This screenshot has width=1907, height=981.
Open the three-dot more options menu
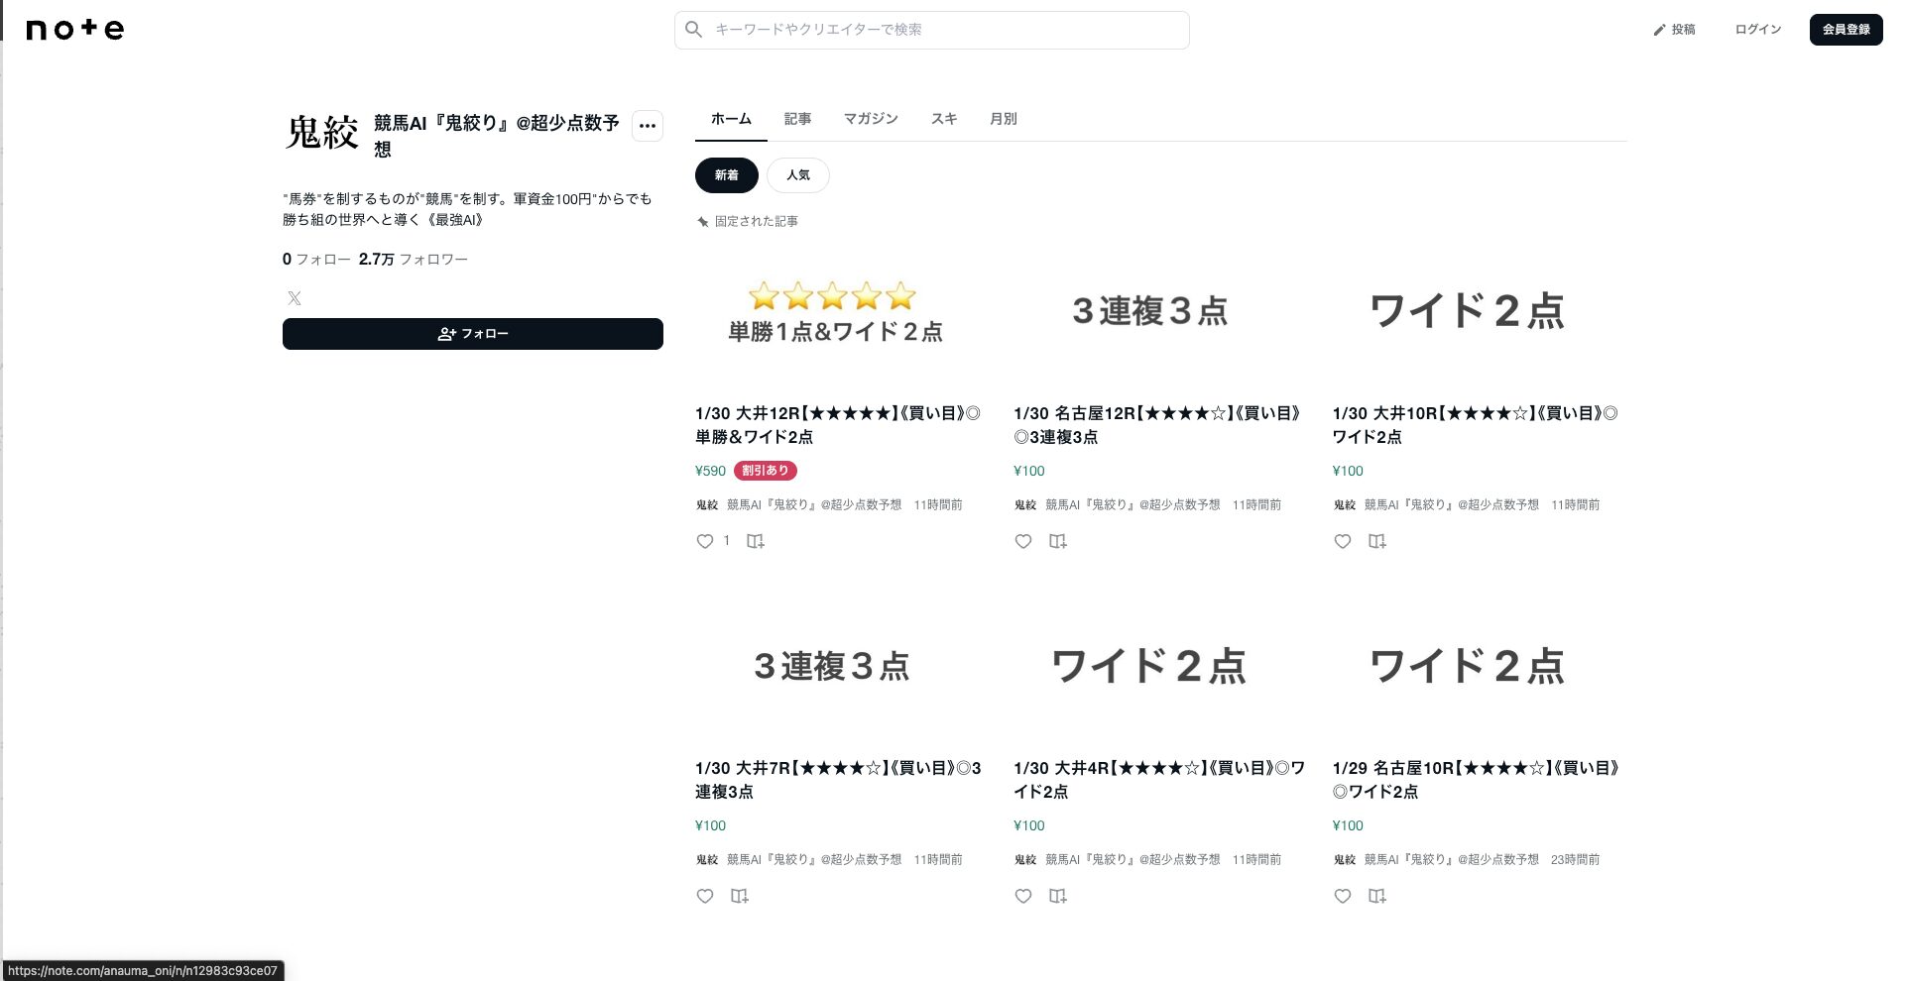click(648, 126)
